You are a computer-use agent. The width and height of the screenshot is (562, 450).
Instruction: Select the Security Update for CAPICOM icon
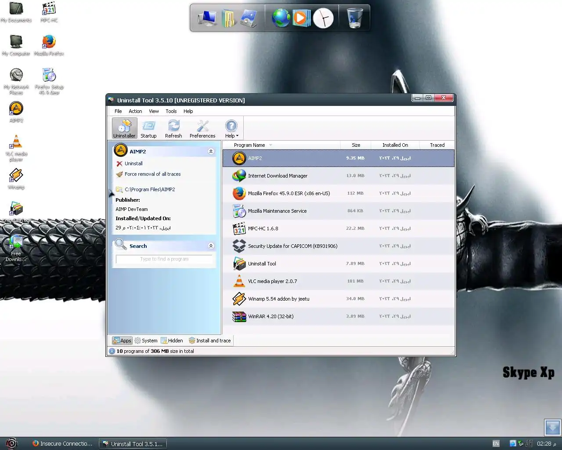click(x=239, y=246)
